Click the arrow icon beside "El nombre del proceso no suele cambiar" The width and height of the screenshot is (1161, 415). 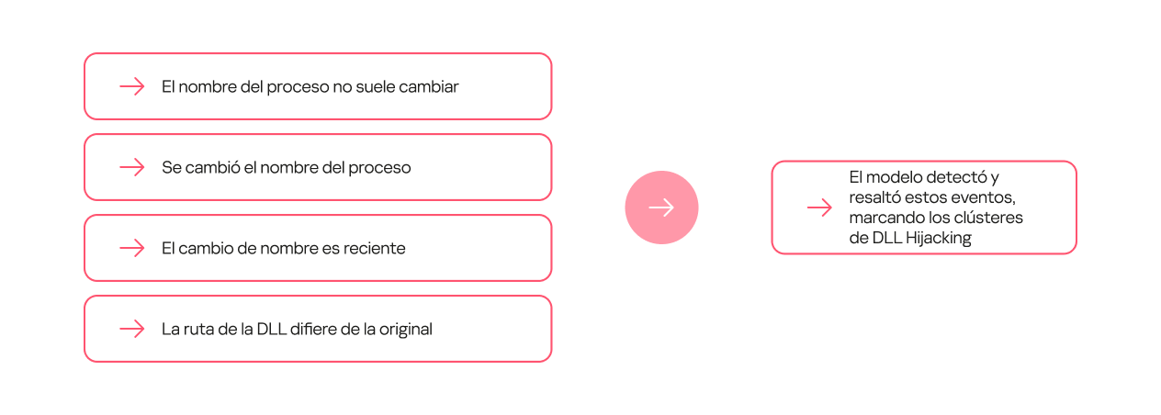[132, 86]
